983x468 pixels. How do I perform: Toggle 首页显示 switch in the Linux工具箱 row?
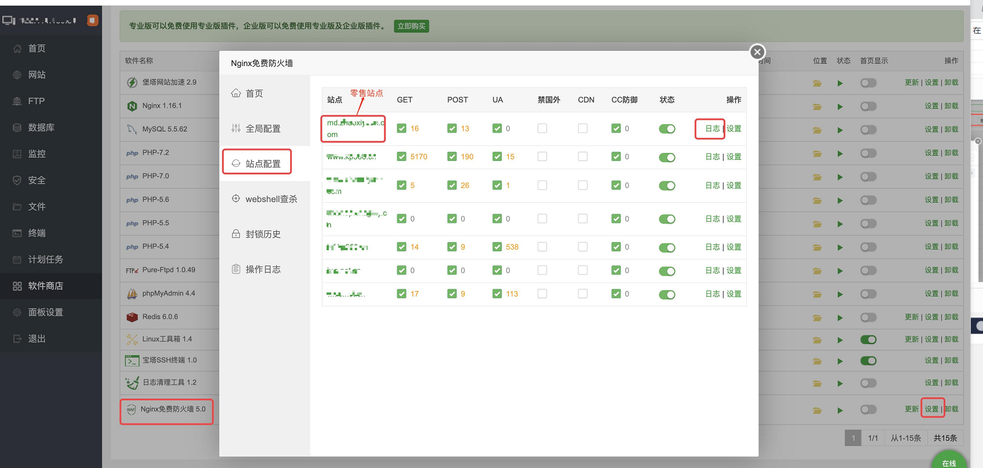tap(868, 339)
